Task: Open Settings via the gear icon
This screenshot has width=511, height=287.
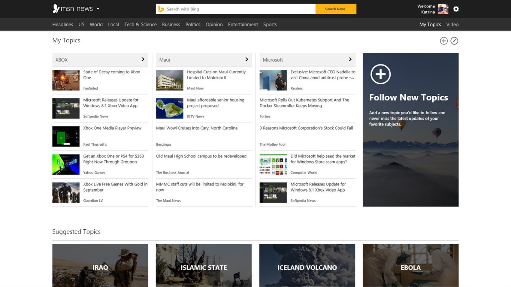Action: (x=456, y=9)
